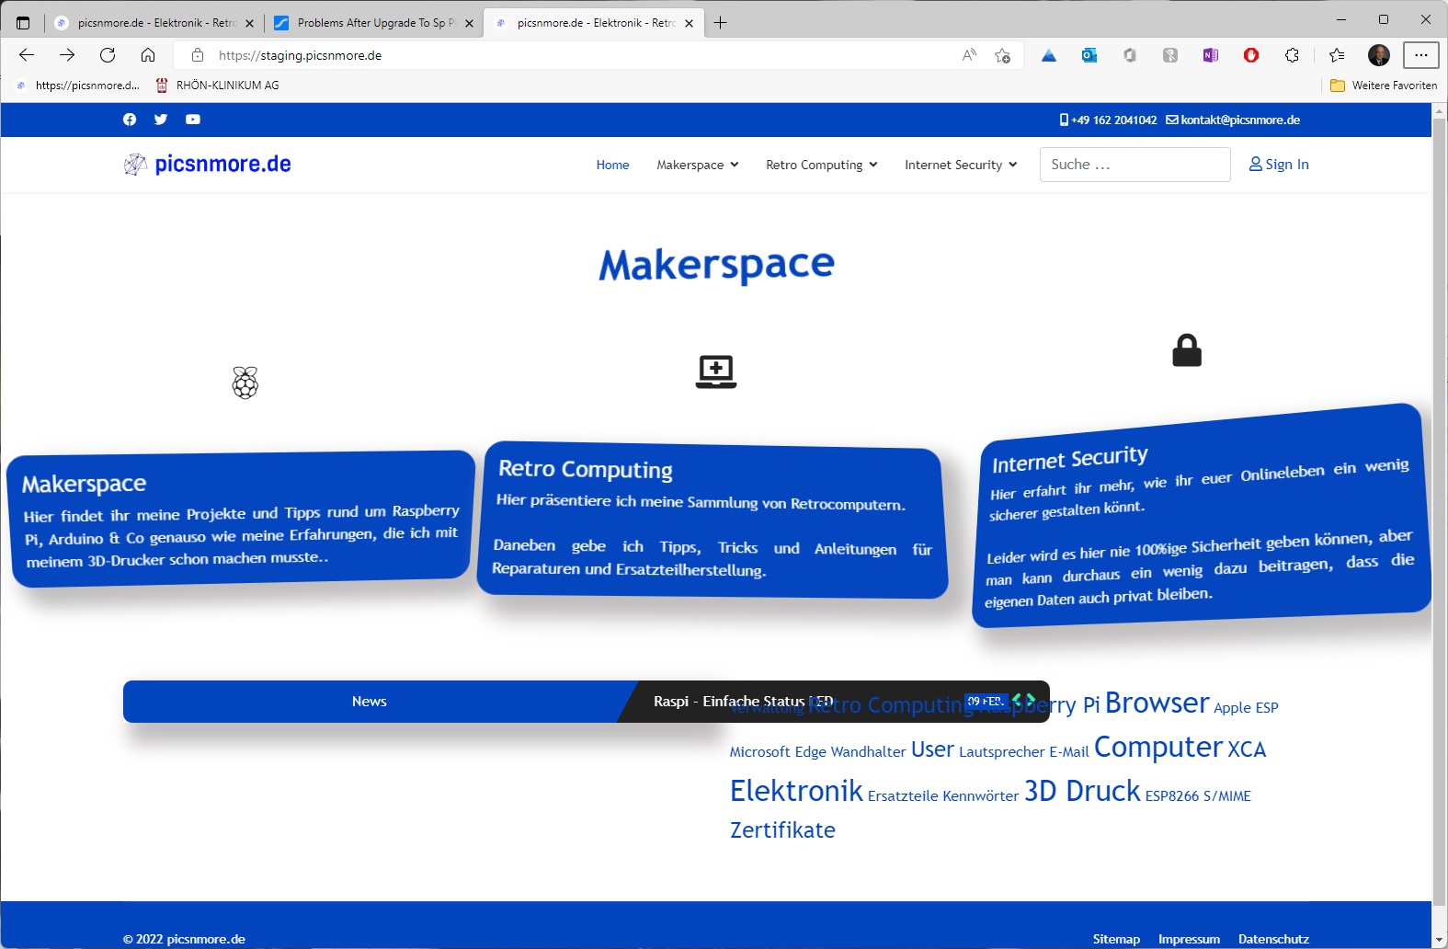This screenshot has height=949, width=1448.
Task: Click the Sign In link
Action: tap(1279, 165)
